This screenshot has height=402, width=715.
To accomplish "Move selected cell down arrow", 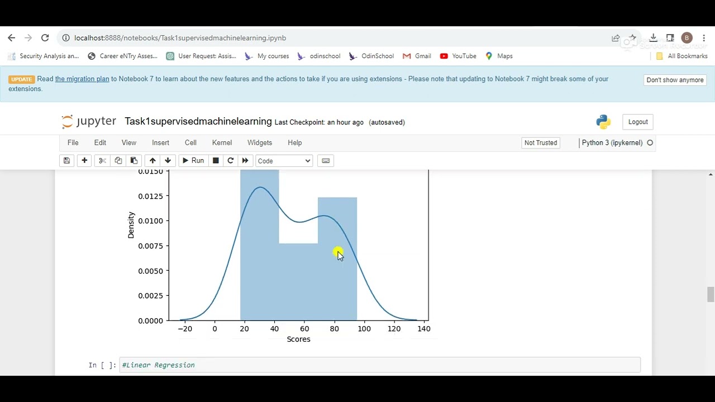I will click(x=168, y=161).
